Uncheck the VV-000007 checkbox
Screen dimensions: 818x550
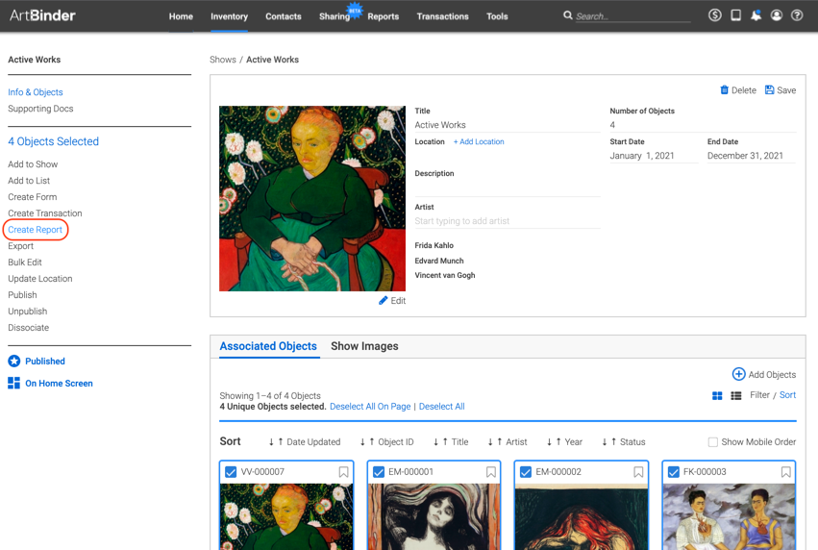click(231, 472)
